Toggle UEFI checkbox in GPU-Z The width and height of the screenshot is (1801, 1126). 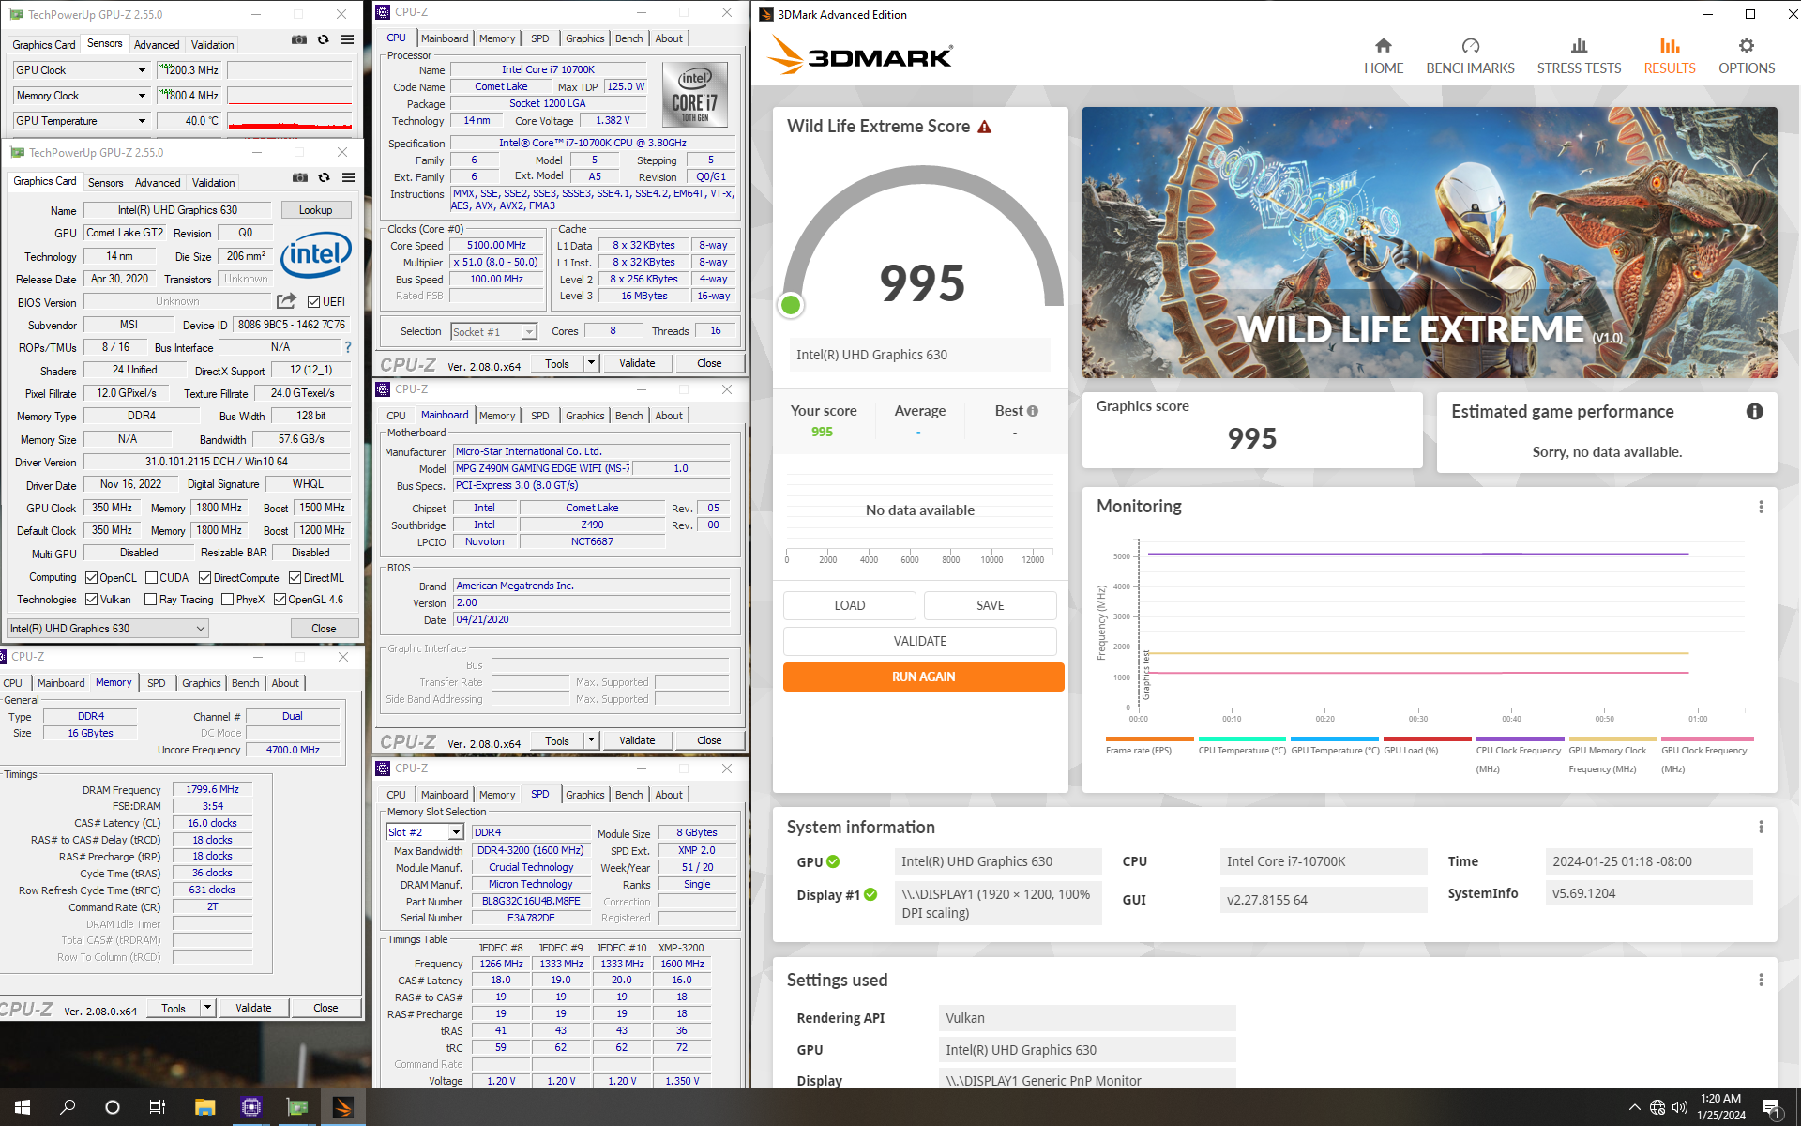tap(313, 302)
